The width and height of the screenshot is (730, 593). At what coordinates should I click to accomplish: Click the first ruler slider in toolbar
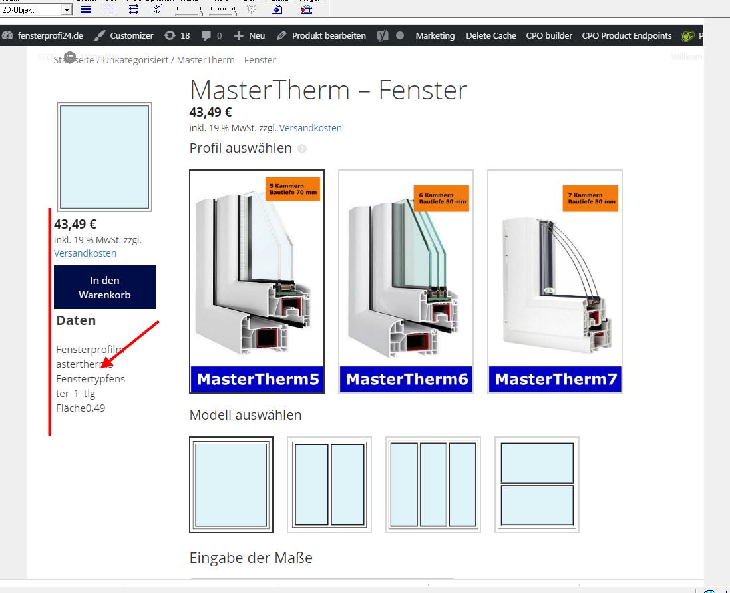(188, 10)
